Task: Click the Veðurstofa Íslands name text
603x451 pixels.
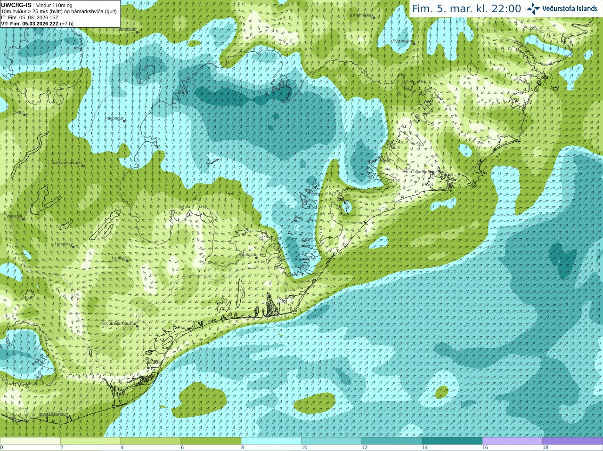Action: coord(570,8)
